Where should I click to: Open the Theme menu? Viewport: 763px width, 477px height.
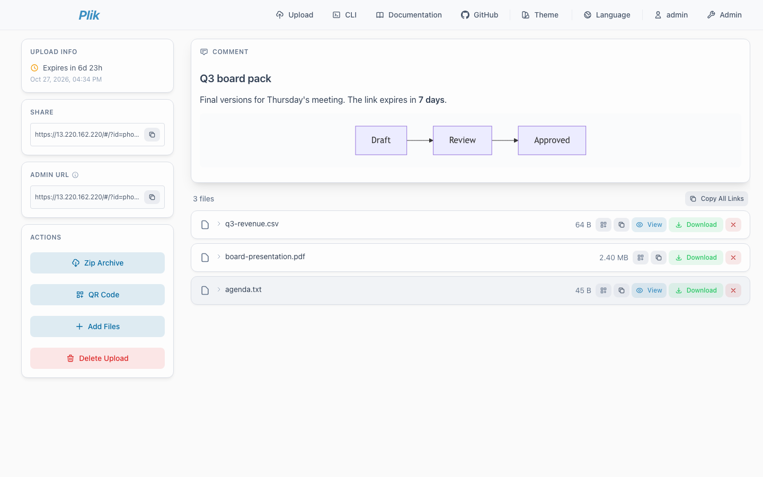click(540, 15)
